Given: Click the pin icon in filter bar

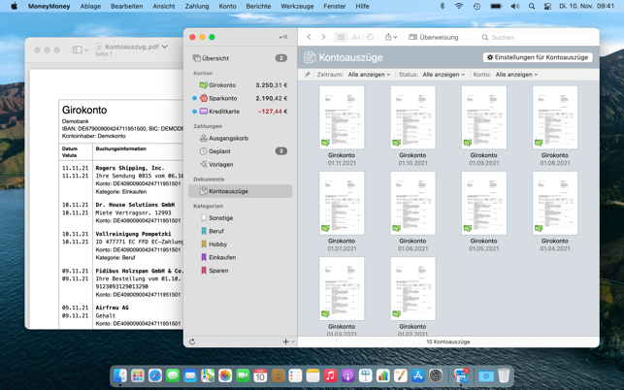Looking at the screenshot, I should pos(308,75).
